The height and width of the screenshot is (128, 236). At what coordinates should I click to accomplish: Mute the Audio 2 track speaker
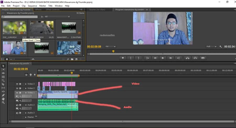click(17, 105)
